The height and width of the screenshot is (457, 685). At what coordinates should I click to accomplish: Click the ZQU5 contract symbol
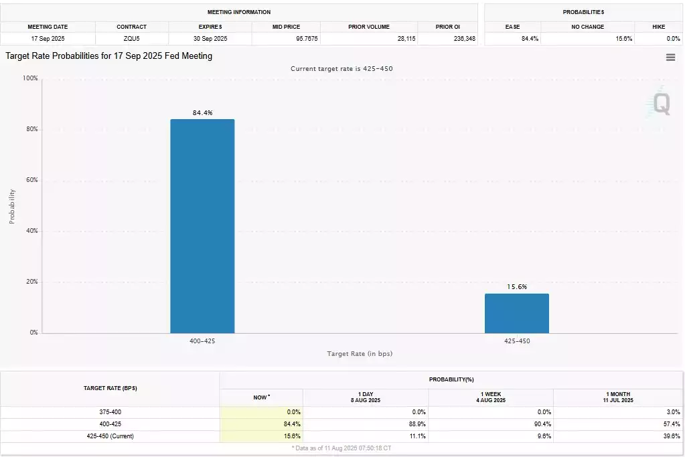pos(132,39)
